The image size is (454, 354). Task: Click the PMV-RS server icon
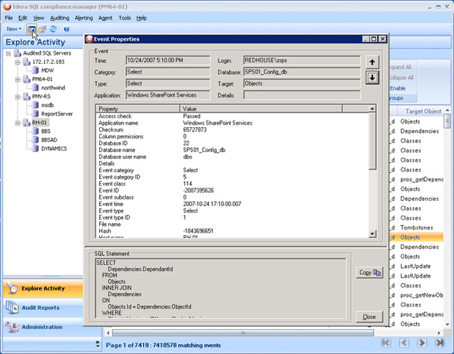tap(27, 97)
